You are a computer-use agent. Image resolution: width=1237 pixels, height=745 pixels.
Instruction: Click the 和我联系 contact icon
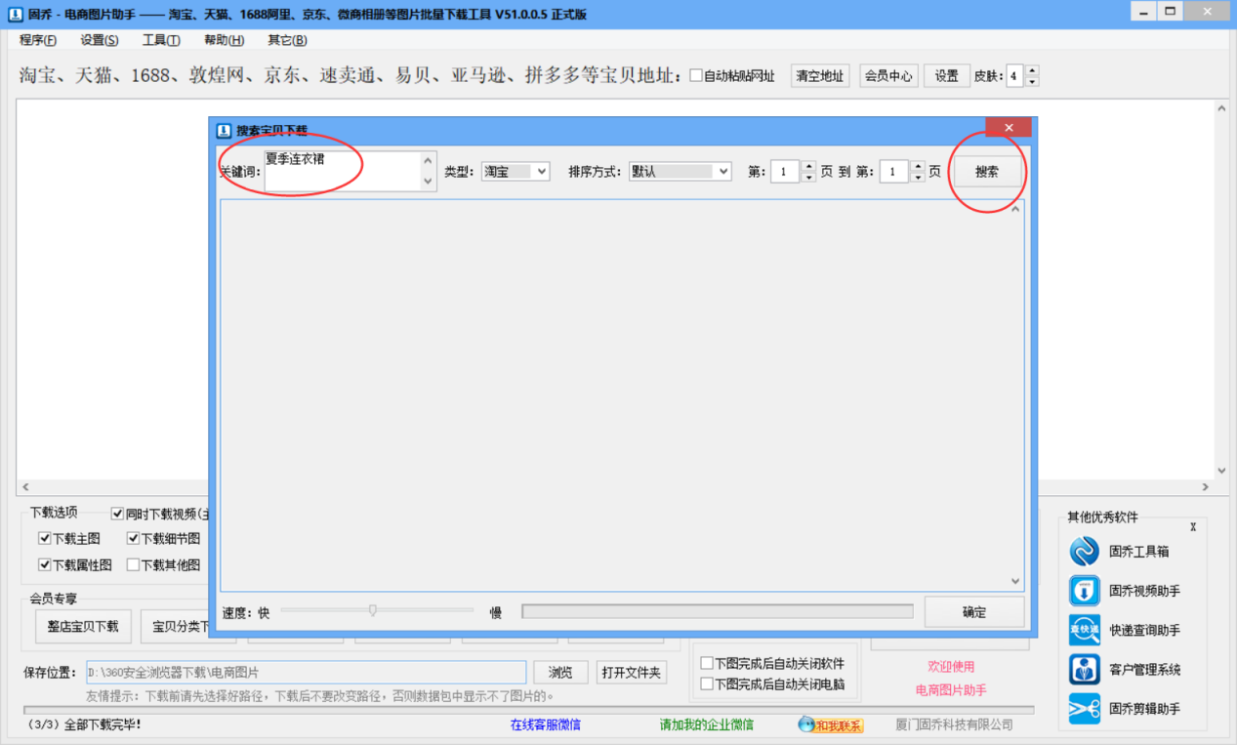pyautogui.click(x=831, y=724)
